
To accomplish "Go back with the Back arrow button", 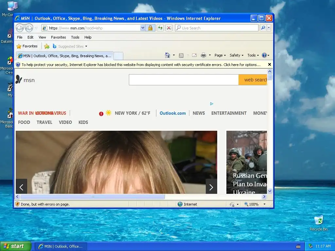I will 20,28.
